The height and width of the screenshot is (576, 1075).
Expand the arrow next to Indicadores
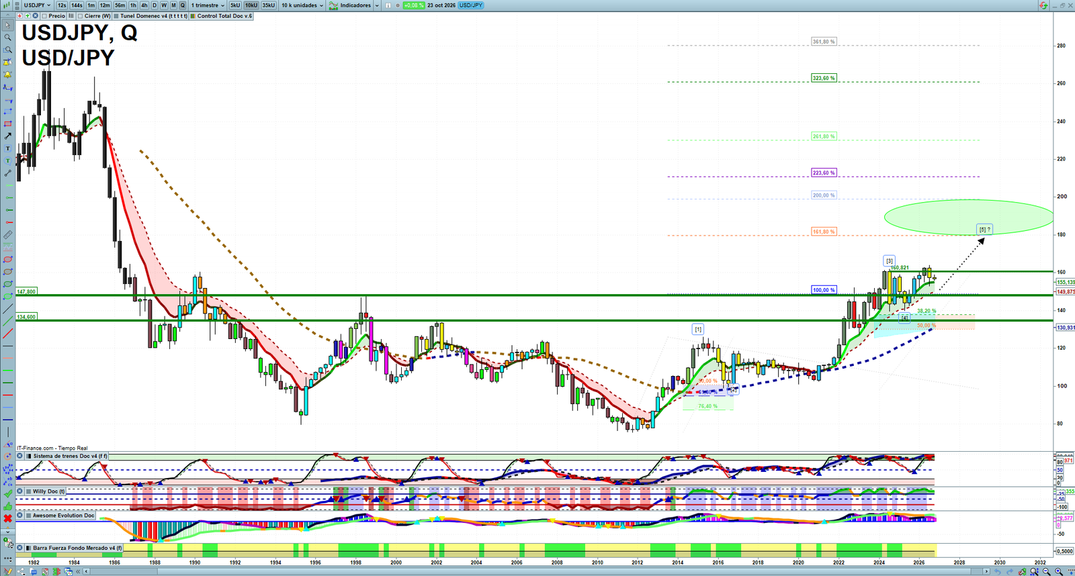click(x=376, y=5)
